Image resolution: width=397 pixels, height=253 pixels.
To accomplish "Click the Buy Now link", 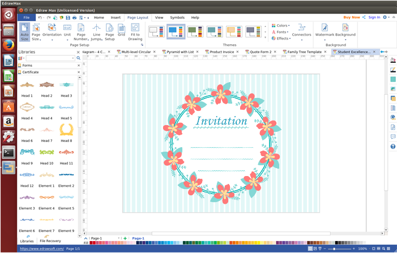I will pos(351,17).
